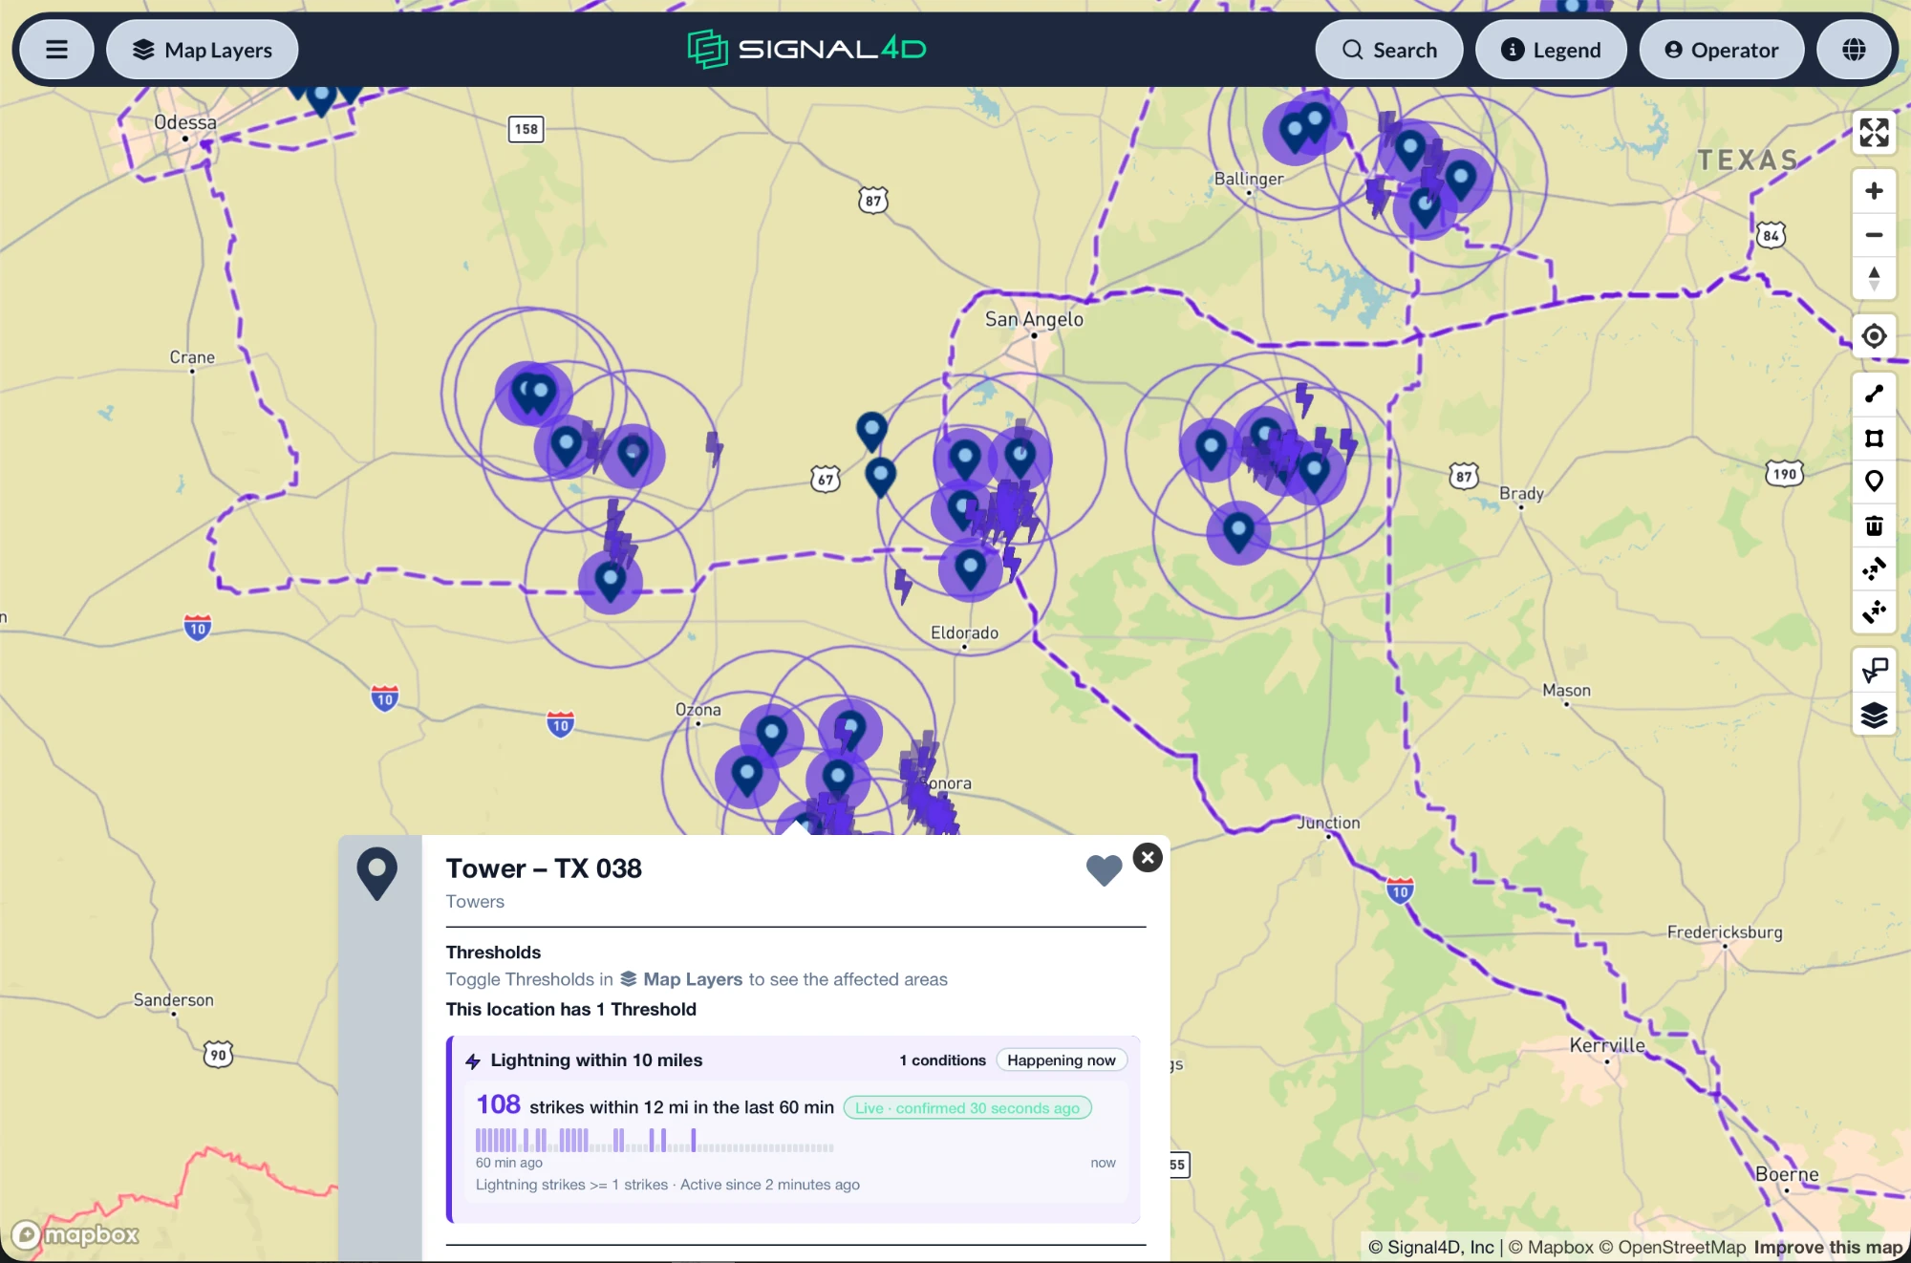Click the Map Layers link in Thresholds
The image size is (1911, 1263).
pos(681,979)
